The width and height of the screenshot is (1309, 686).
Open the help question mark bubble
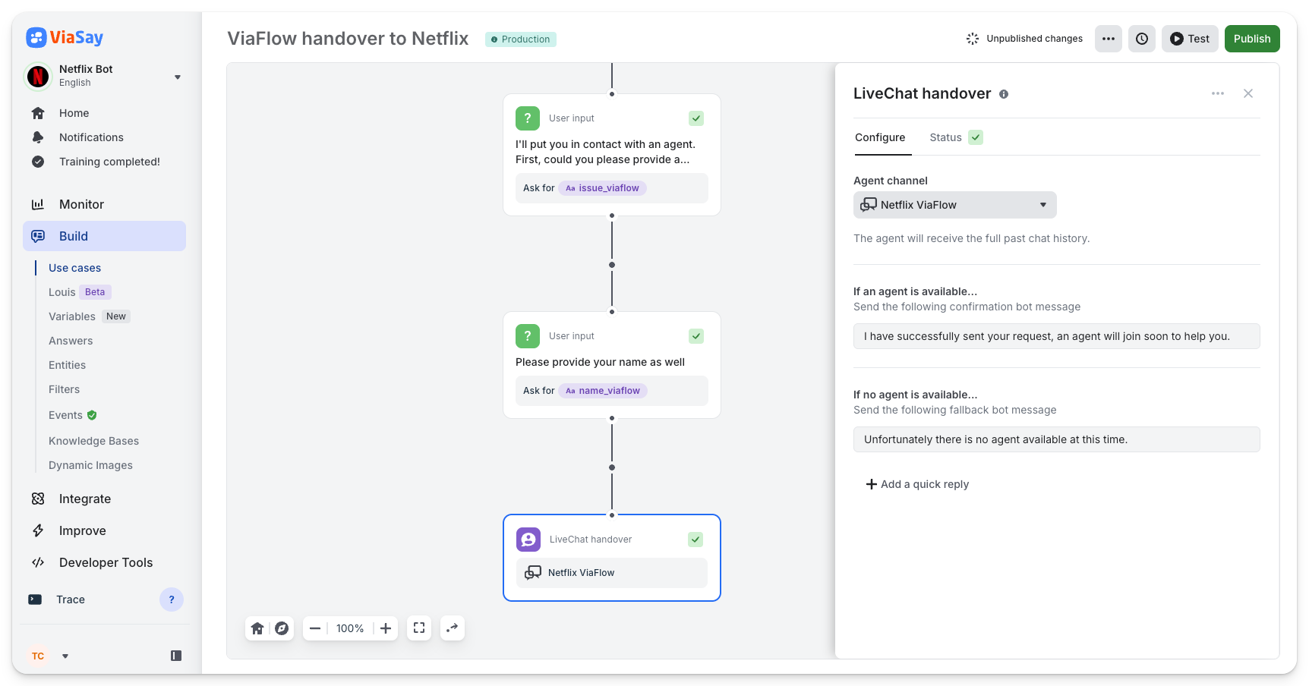pos(172,599)
